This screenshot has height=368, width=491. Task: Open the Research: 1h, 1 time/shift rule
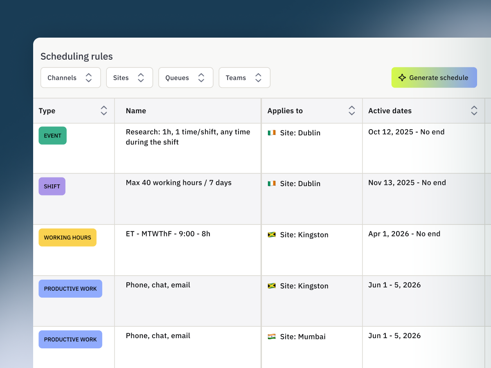click(x=188, y=137)
